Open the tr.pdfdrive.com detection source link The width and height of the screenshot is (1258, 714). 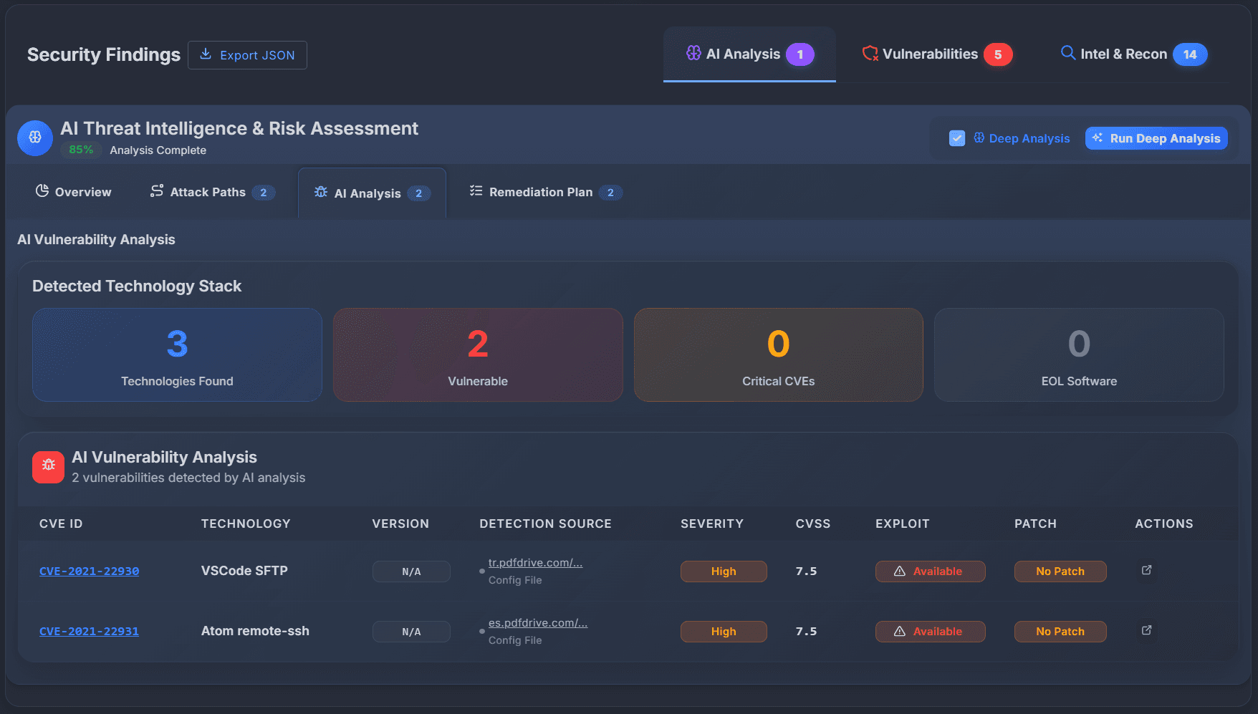[534, 562]
